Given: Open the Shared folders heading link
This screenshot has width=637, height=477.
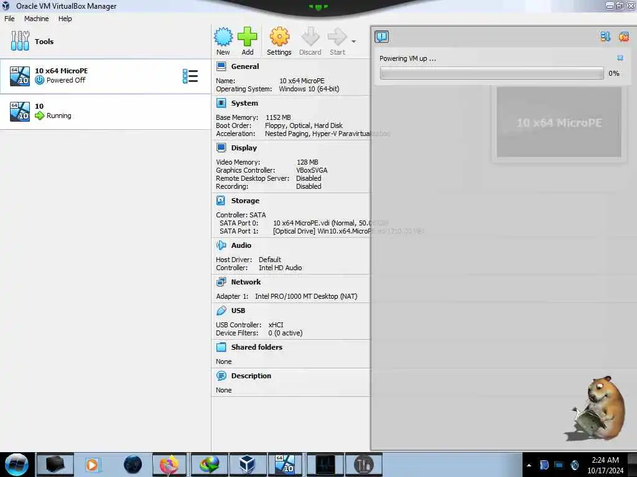Looking at the screenshot, I should [257, 347].
